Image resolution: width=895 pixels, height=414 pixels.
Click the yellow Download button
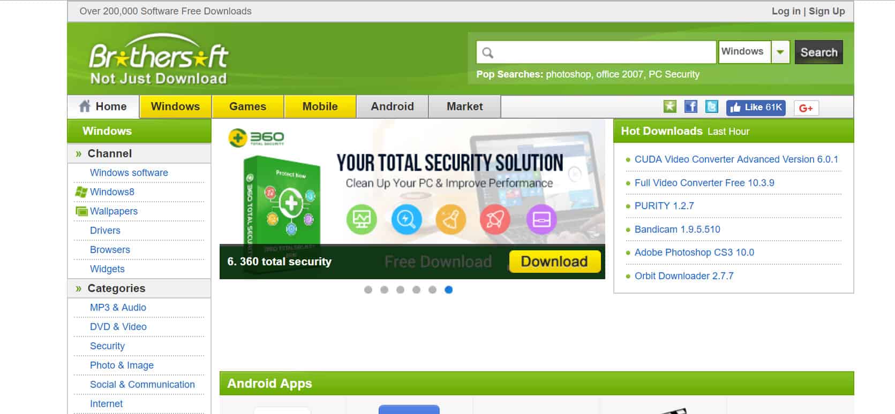point(554,262)
